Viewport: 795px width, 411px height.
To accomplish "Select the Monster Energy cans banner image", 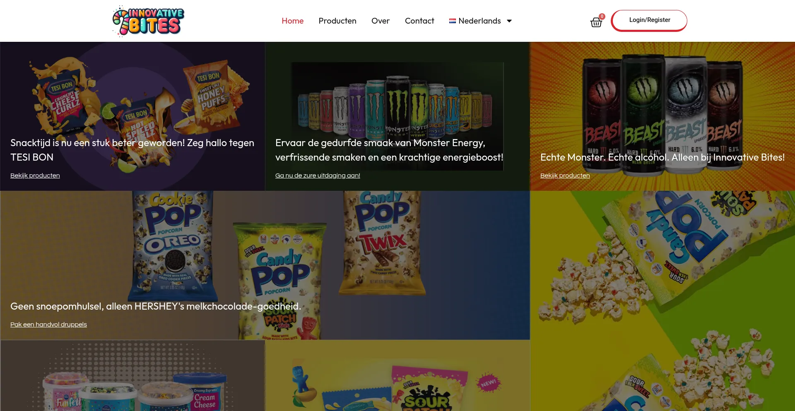I will (x=397, y=116).
